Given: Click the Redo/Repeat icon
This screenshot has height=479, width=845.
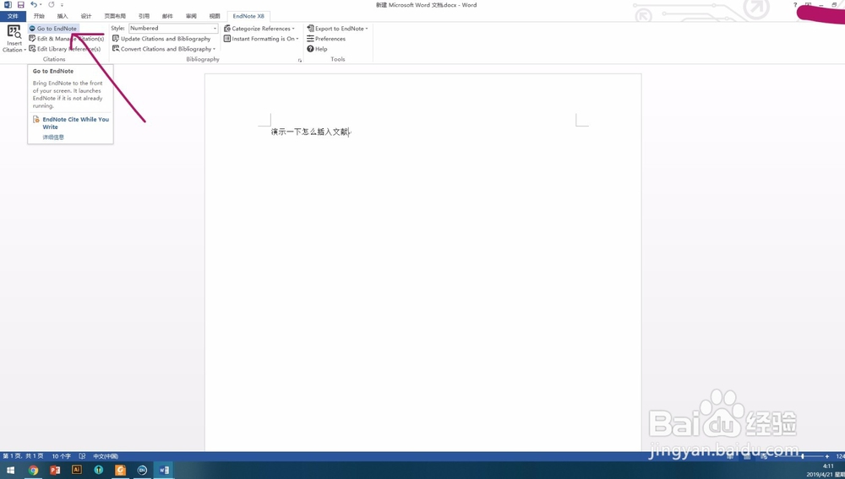Looking at the screenshot, I should click(52, 5).
